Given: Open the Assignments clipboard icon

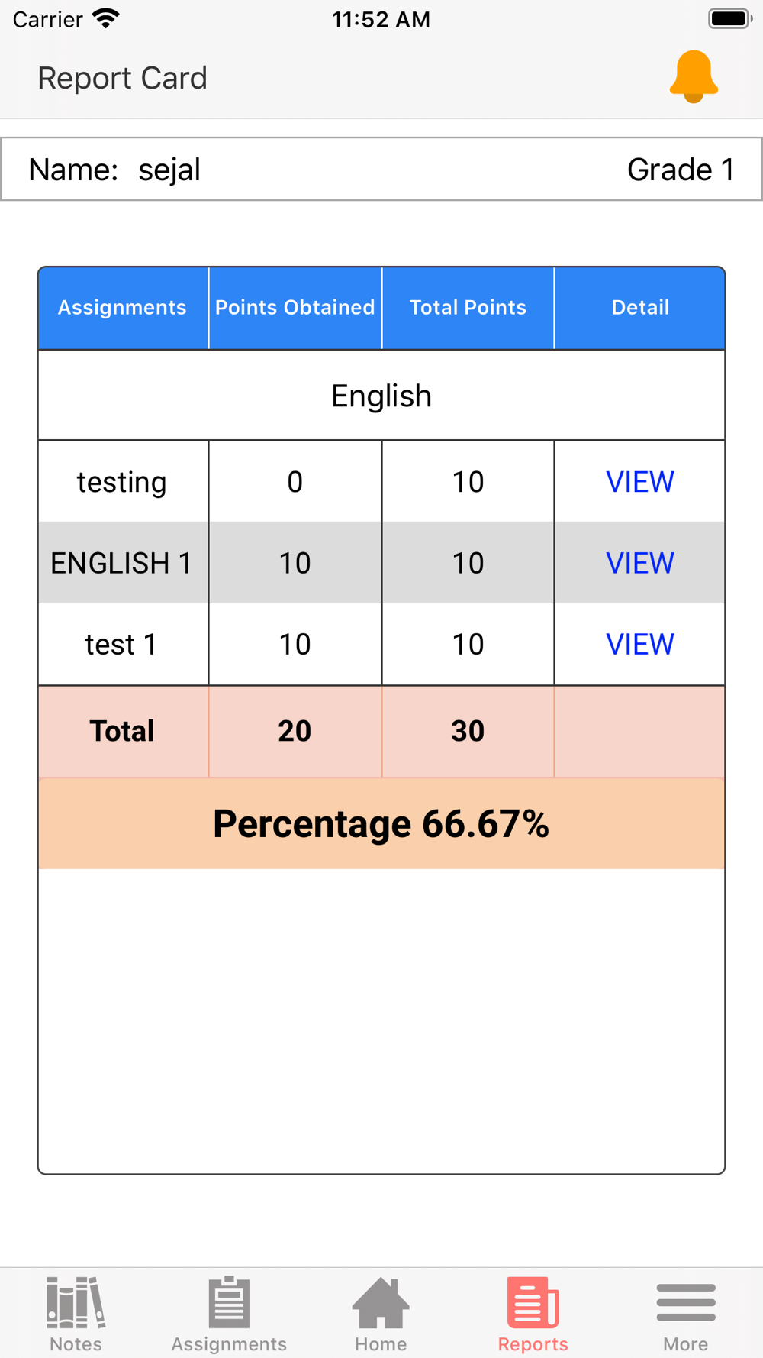Looking at the screenshot, I should 229,1302.
